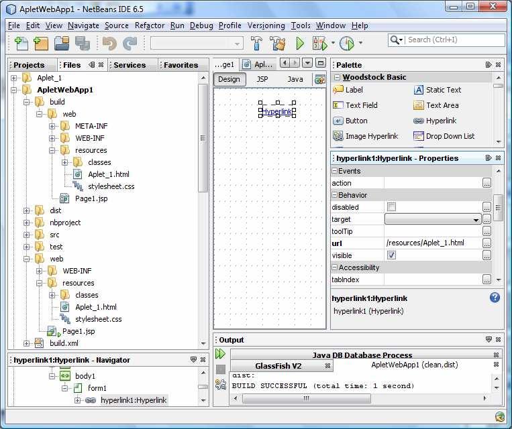
Task: Click the Open Project toolbar icon
Action: (x=62, y=43)
